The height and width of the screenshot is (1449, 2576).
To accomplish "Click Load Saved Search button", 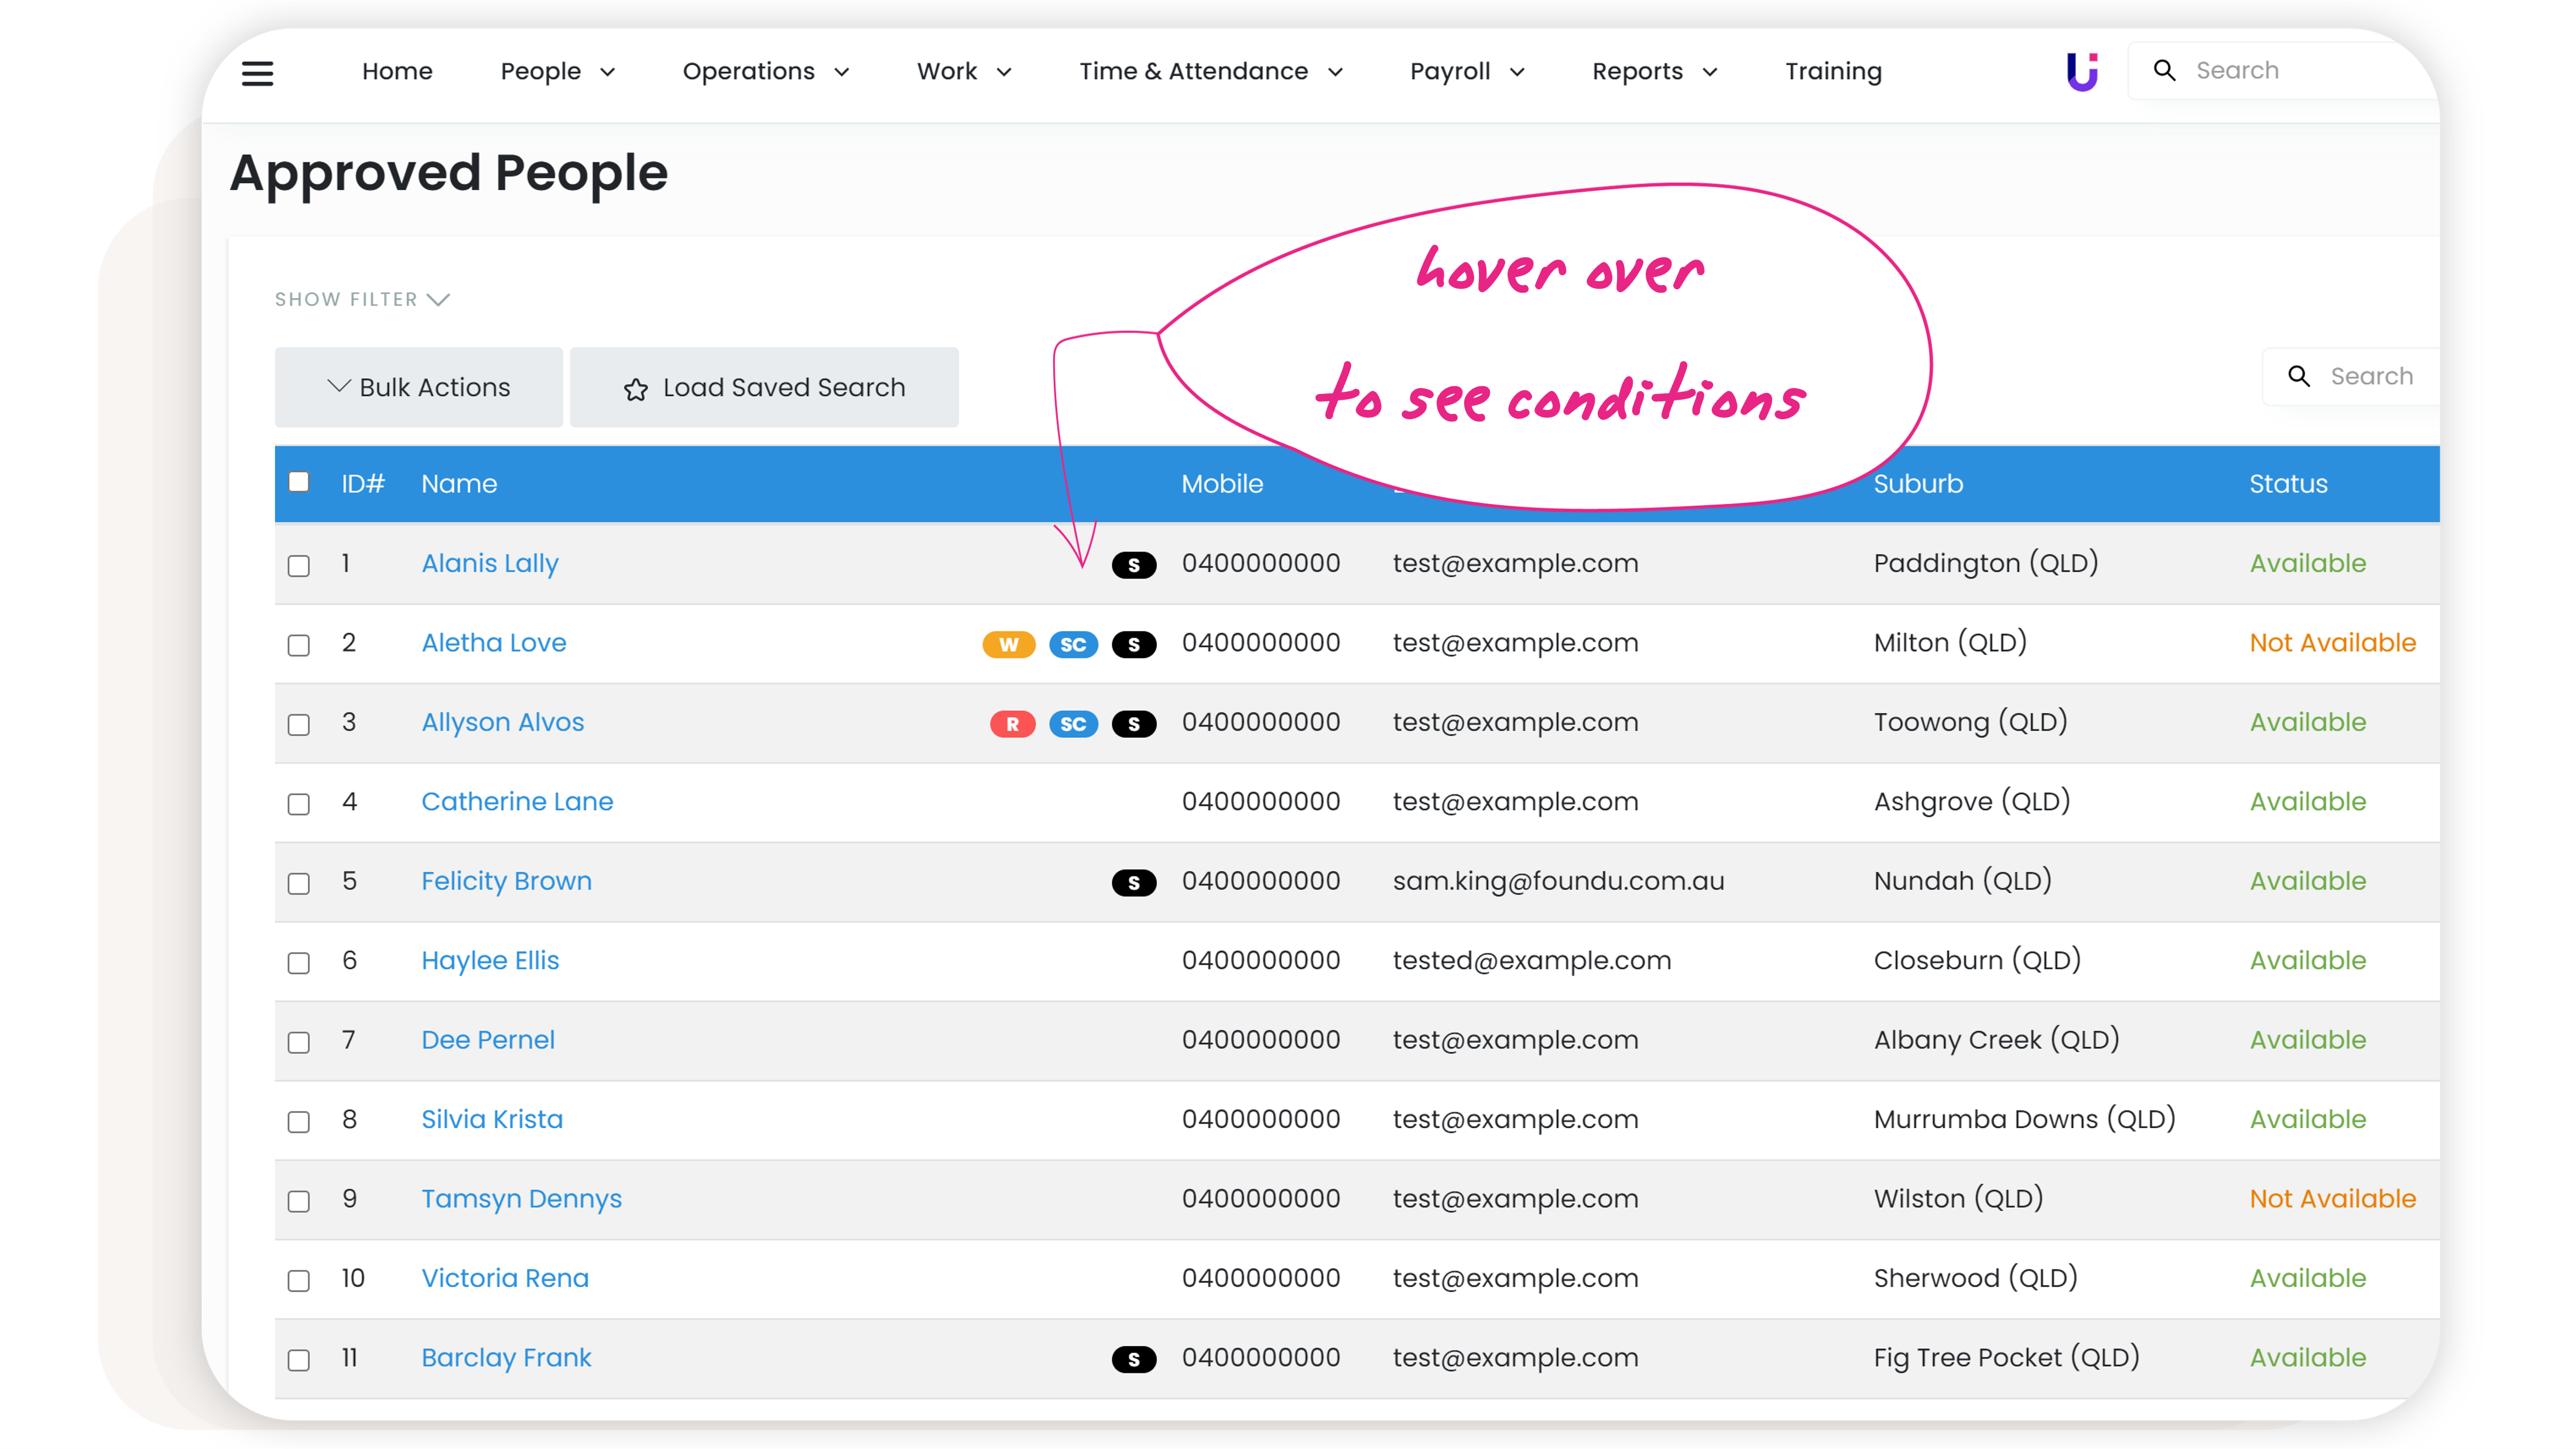I will click(x=764, y=387).
